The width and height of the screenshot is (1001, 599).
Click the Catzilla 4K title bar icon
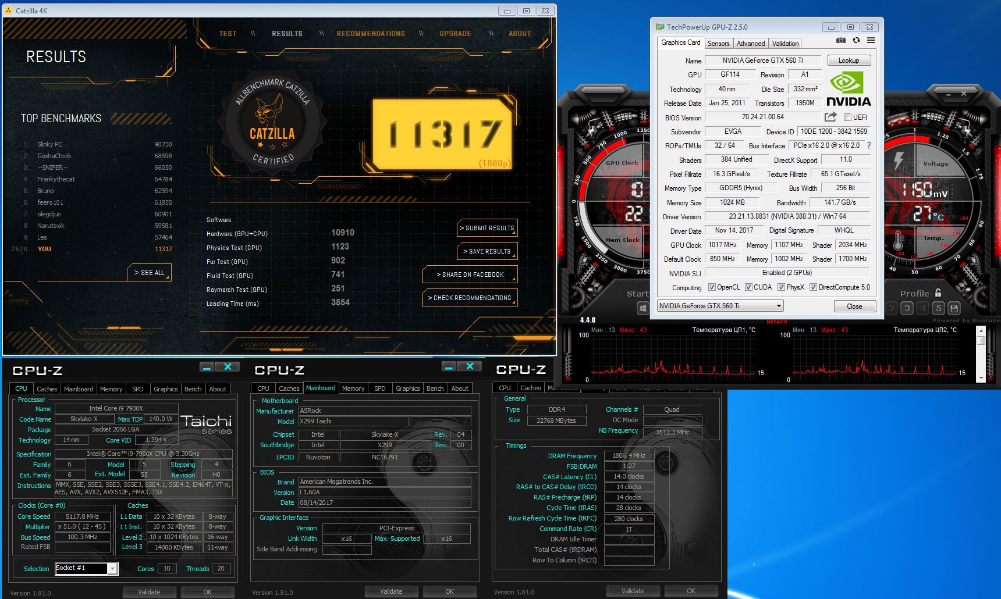coord(9,10)
